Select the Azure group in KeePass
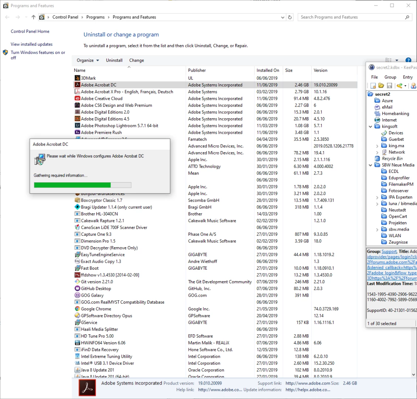Viewport: 417px width, 399px height. pyautogui.click(x=387, y=100)
